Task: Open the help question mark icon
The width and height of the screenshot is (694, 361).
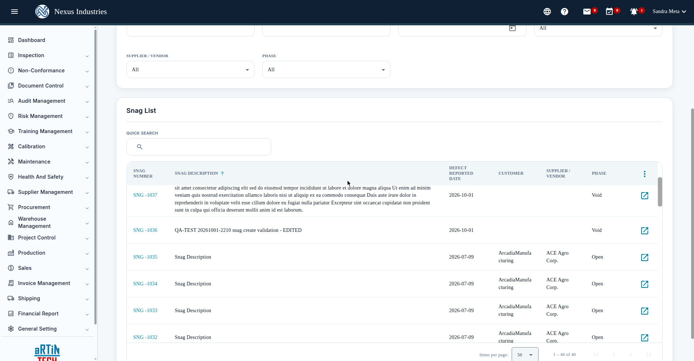Action: 565,12
